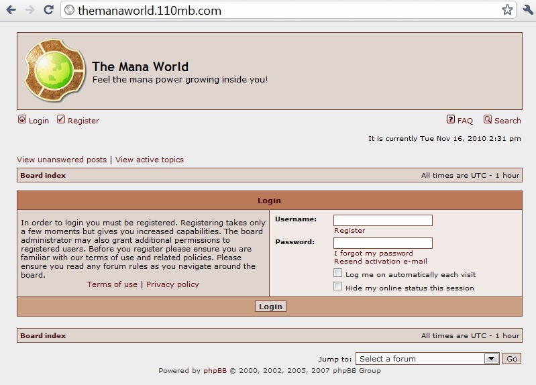Viewport: 536px width, 385px height.
Task: Submit the form with the Login button
Action: (x=270, y=307)
